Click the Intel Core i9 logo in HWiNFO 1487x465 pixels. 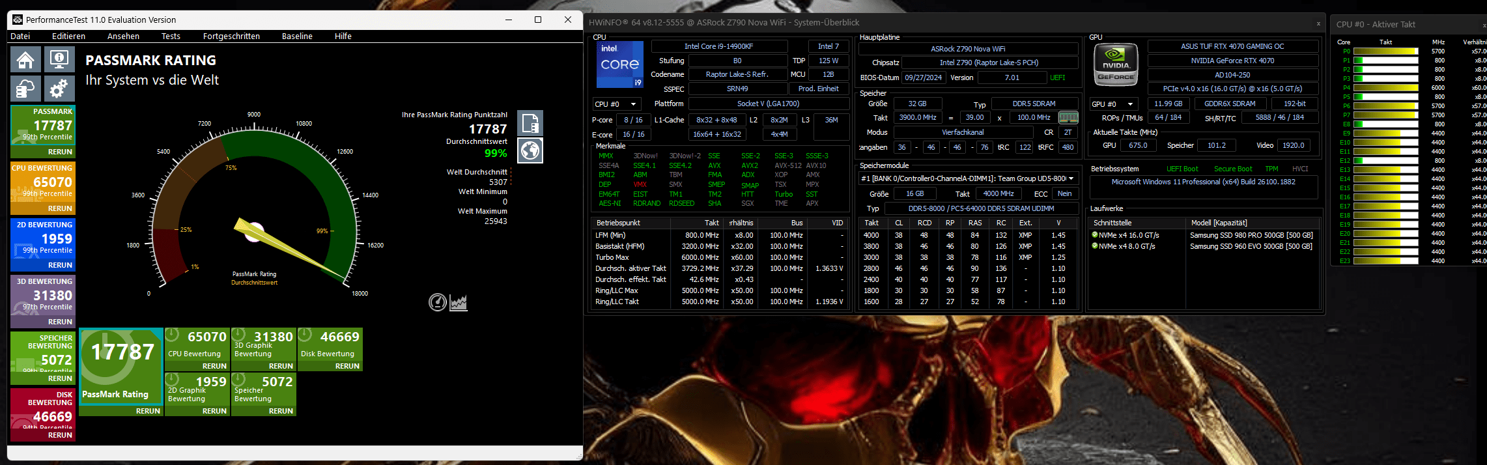[620, 64]
